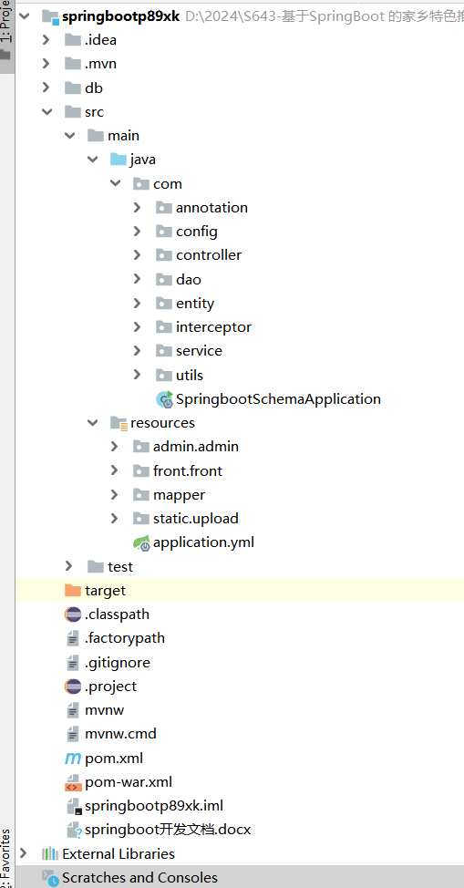
Task: Click the application.yml Spring config icon
Action: [141, 542]
